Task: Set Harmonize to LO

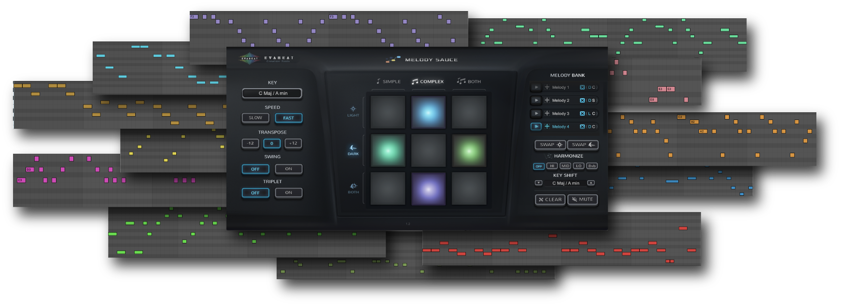Action: pyautogui.click(x=578, y=166)
